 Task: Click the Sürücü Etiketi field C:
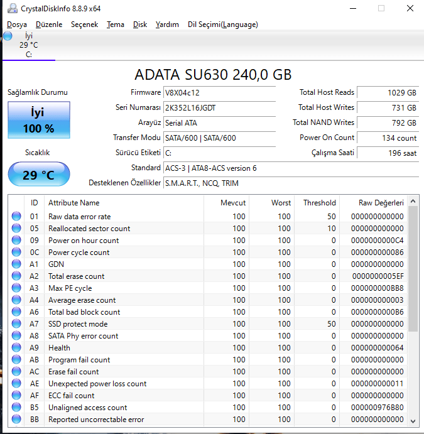point(219,153)
